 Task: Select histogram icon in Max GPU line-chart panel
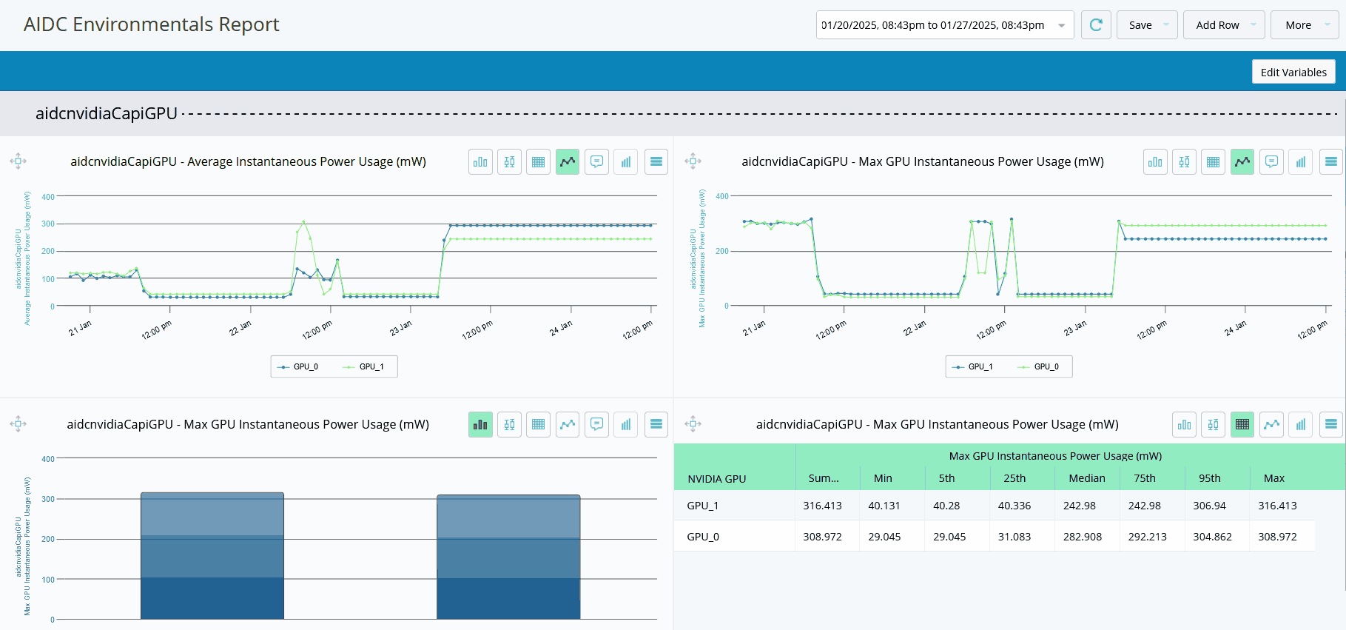1301,162
